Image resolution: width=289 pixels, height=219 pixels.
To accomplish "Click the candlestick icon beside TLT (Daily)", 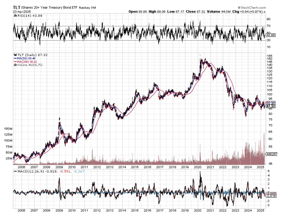I will coord(15,55).
